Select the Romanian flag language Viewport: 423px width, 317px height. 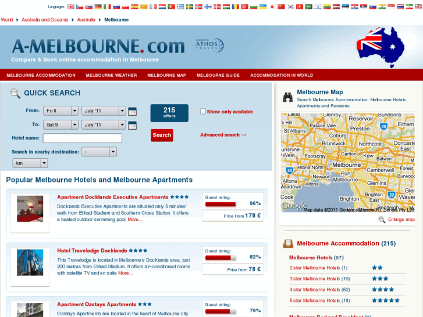pos(236,7)
